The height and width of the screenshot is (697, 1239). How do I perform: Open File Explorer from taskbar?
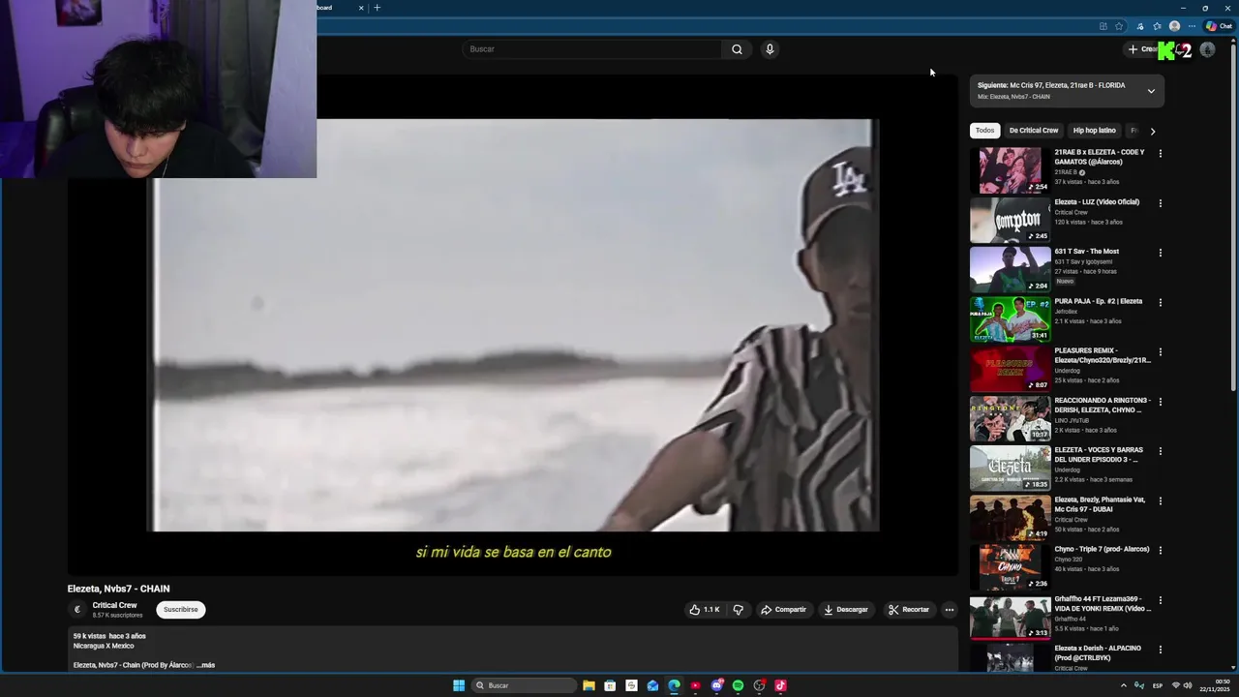coord(589,685)
